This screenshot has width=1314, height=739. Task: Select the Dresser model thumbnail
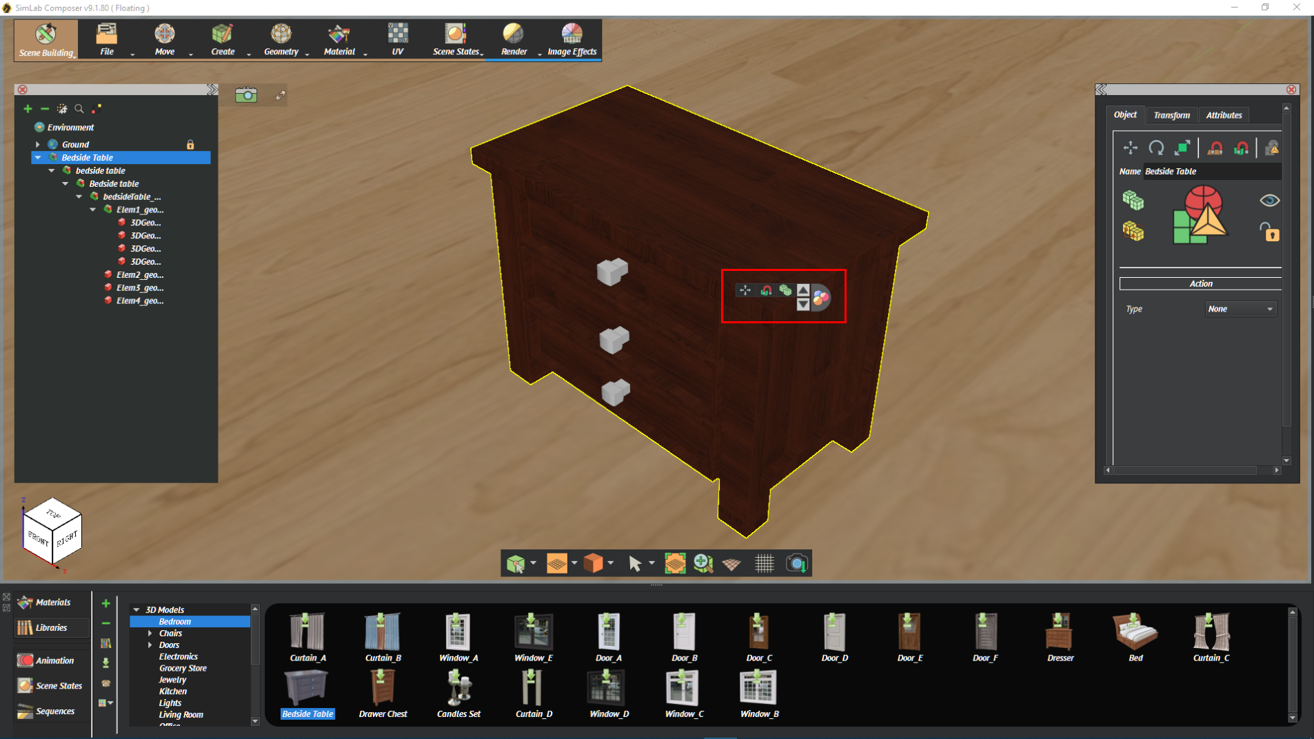pyautogui.click(x=1060, y=637)
